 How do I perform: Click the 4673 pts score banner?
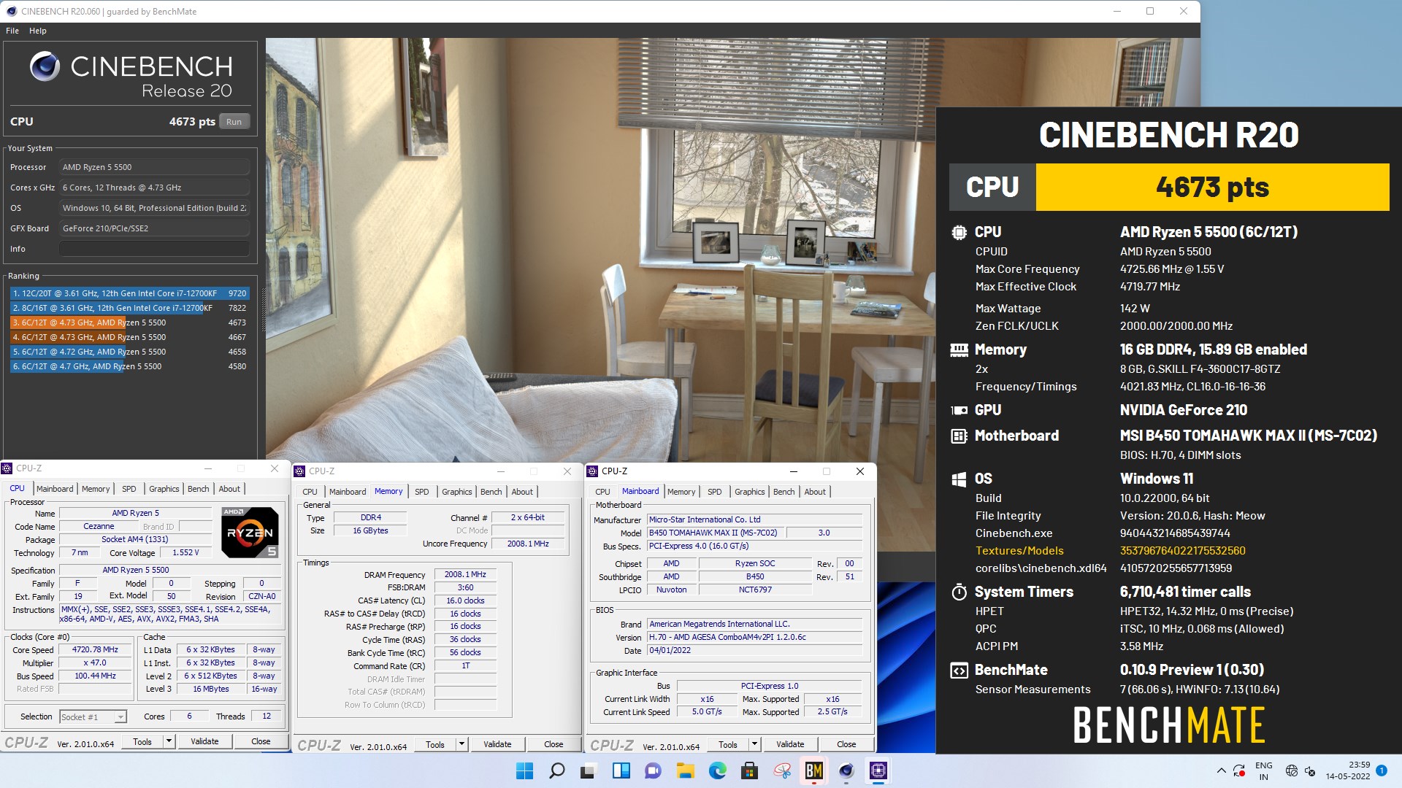[1212, 187]
